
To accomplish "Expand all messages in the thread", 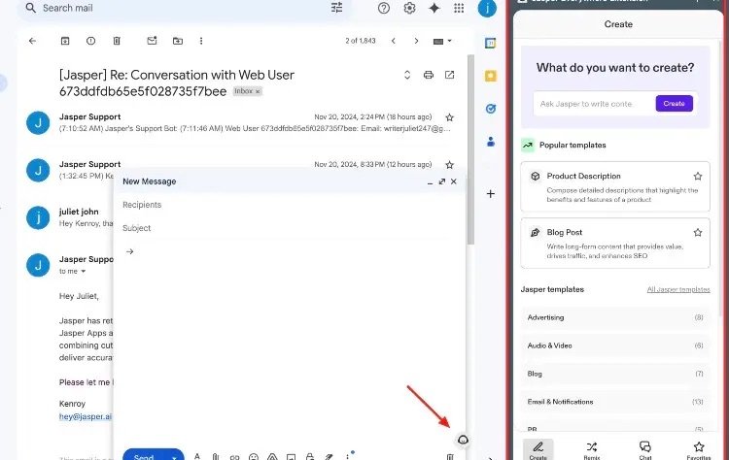I will coord(407,75).
